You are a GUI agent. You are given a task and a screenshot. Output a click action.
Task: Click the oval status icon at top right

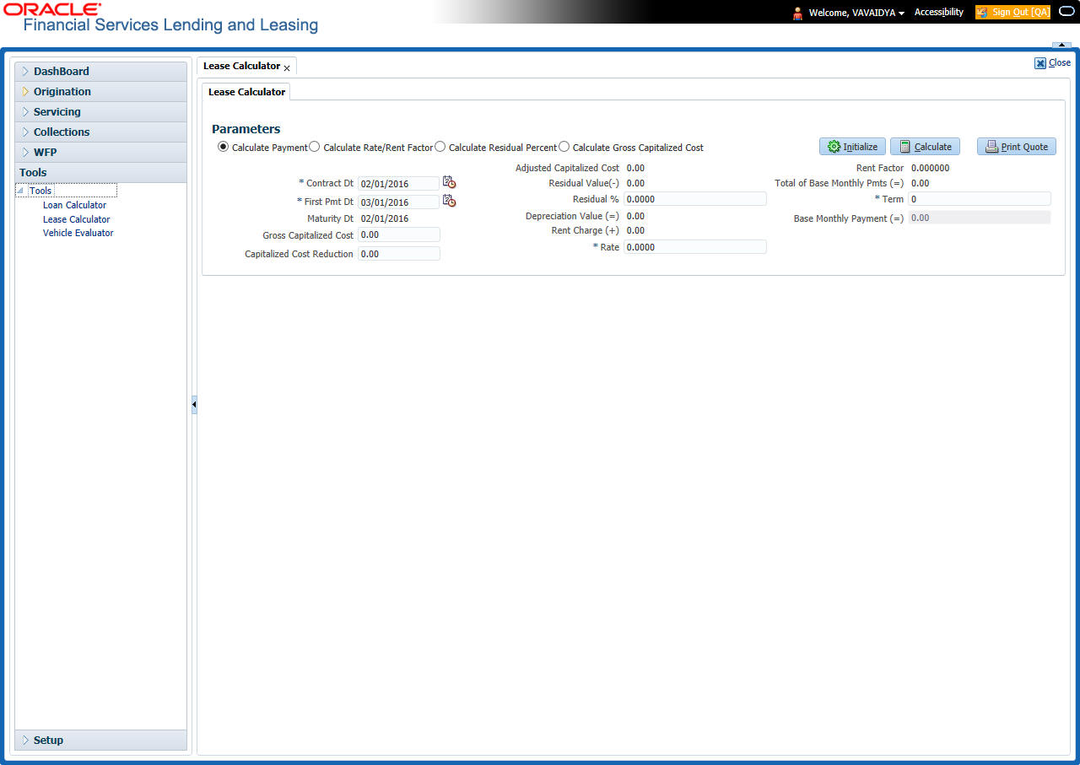click(x=1066, y=12)
